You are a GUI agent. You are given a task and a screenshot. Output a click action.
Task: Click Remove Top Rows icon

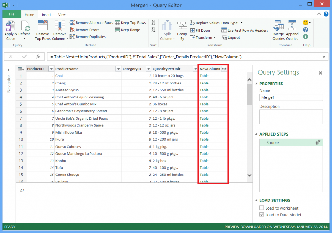click(x=42, y=25)
